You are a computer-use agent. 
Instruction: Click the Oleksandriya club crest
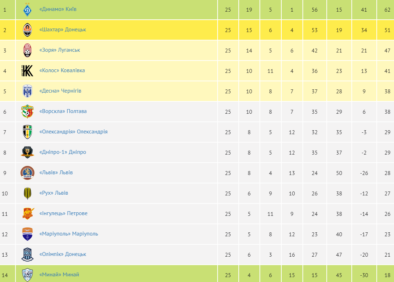click(x=27, y=132)
